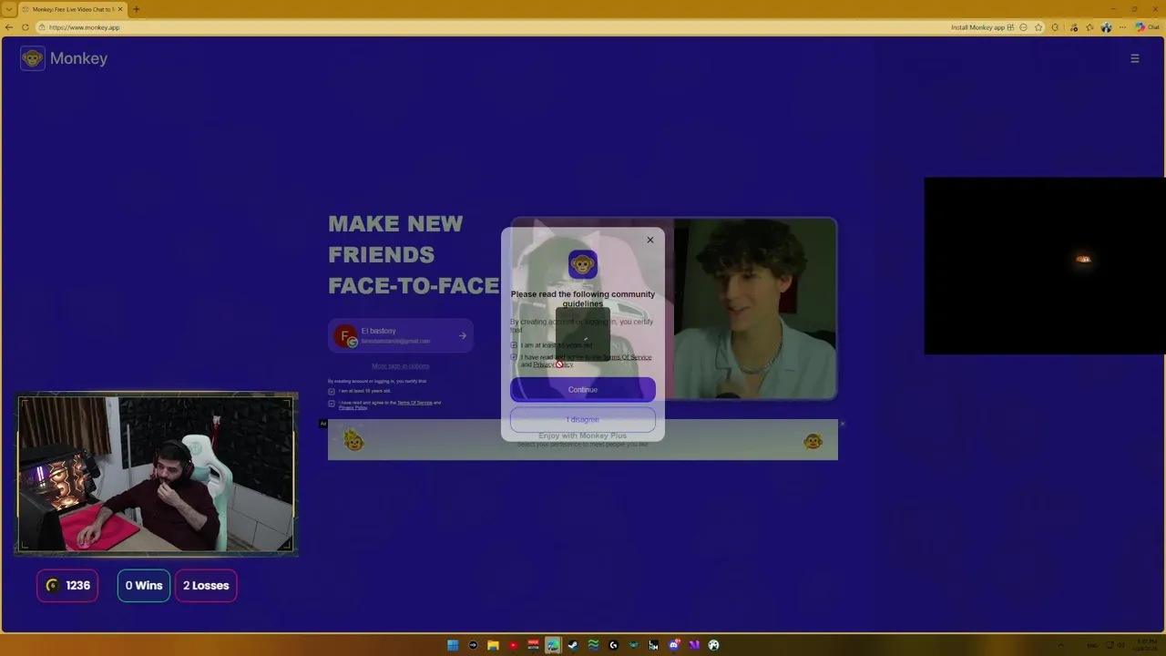Click the smiling guy video thumbnail
This screenshot has width=1166, height=656.
pyautogui.click(x=755, y=309)
